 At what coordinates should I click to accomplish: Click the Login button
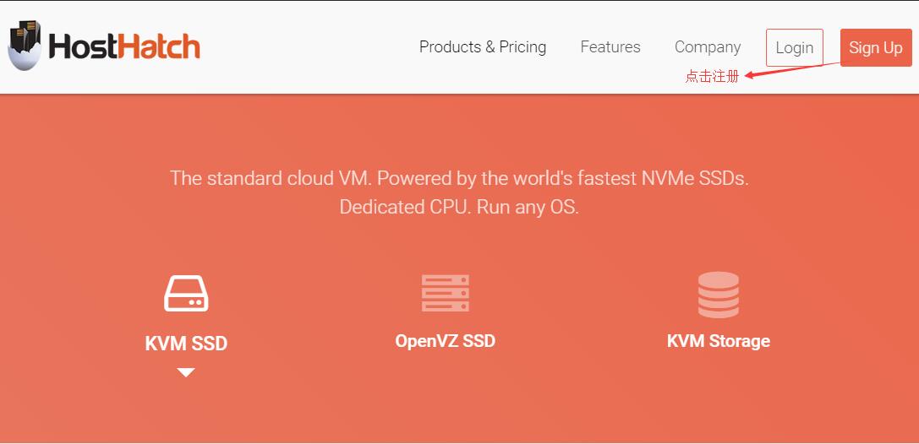click(x=794, y=47)
